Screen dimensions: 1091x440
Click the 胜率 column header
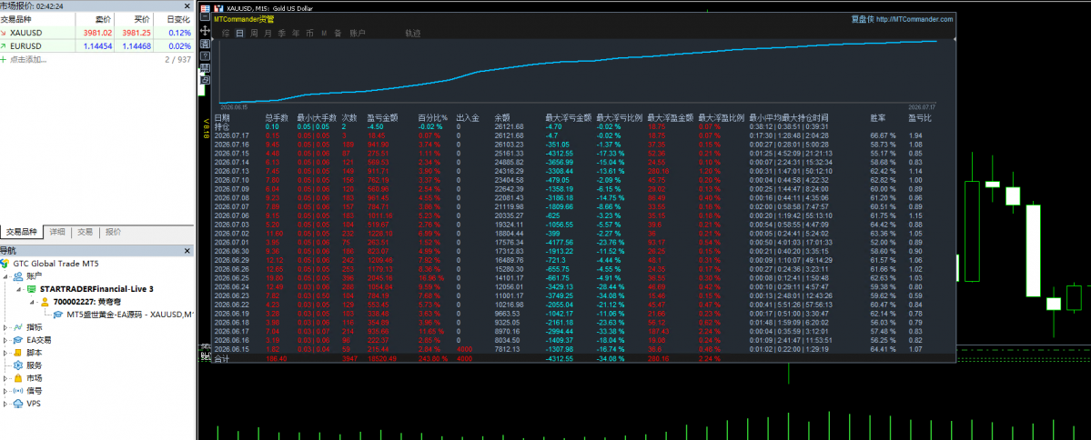[878, 118]
